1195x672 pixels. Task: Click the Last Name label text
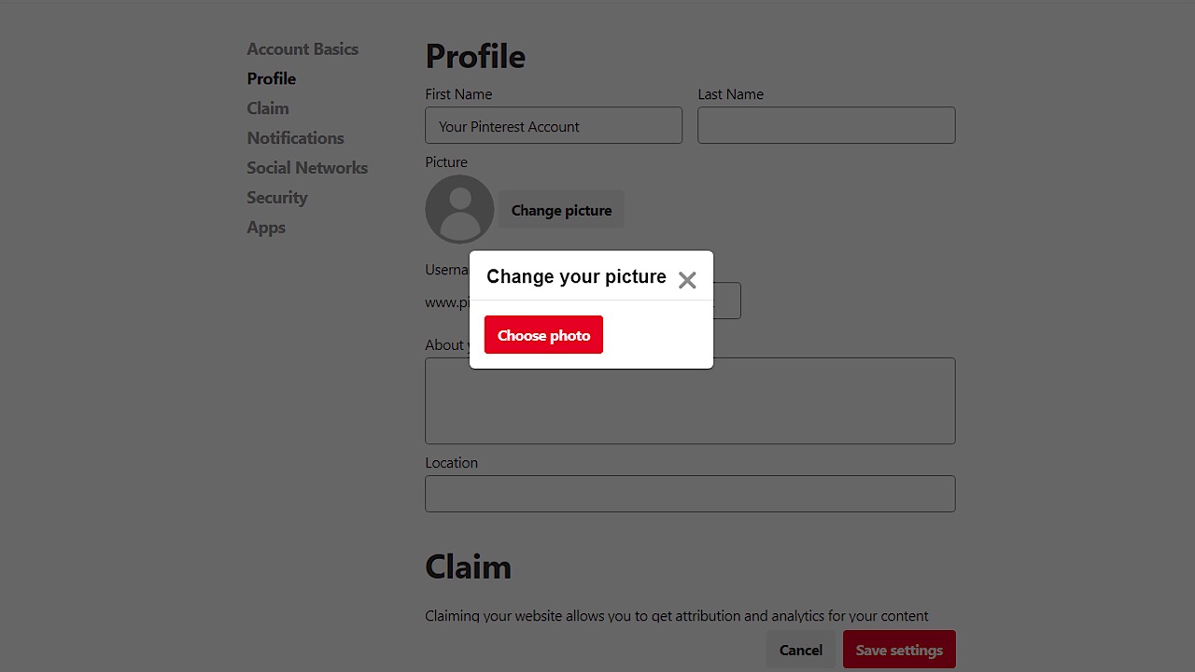730,94
